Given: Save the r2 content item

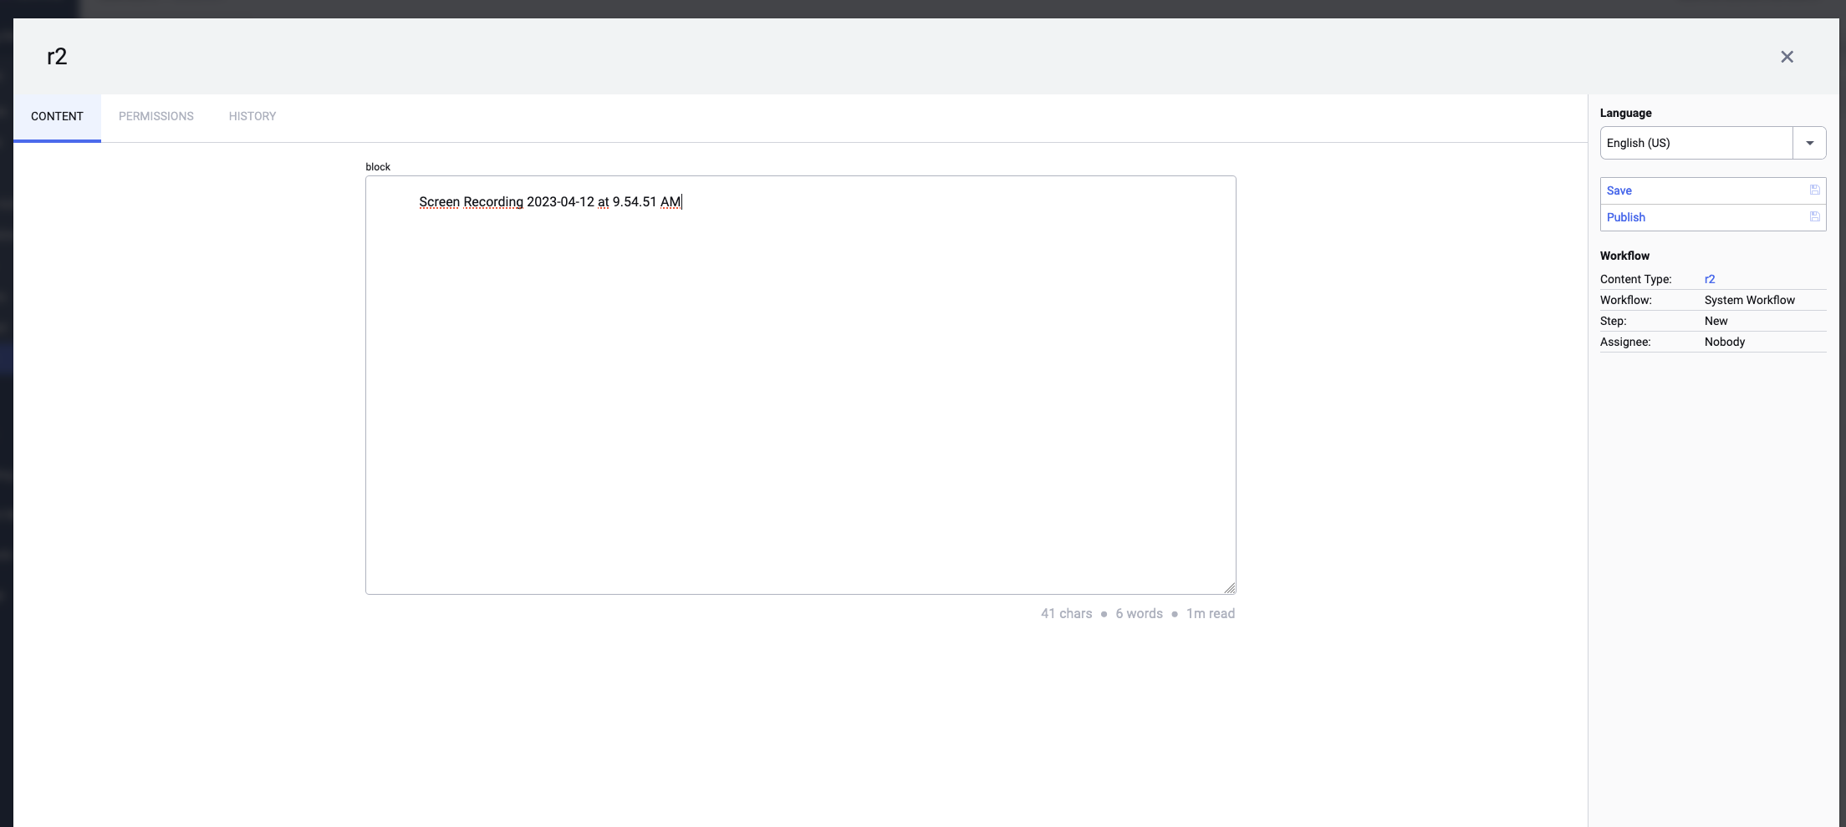Looking at the screenshot, I should [x=1619, y=190].
